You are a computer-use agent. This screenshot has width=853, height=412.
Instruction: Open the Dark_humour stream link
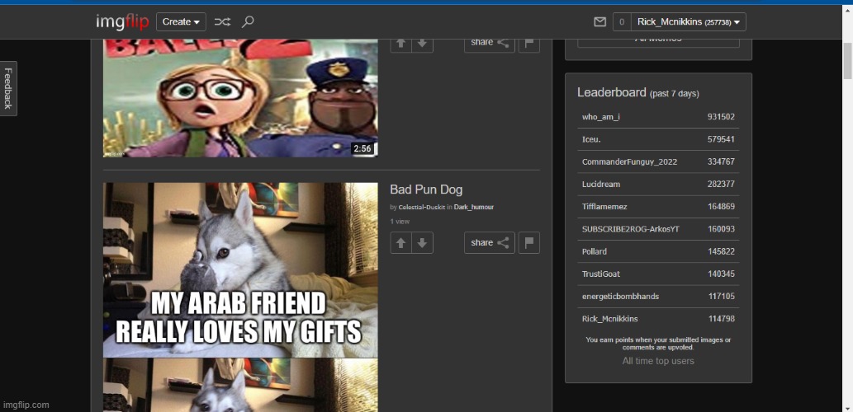click(474, 208)
